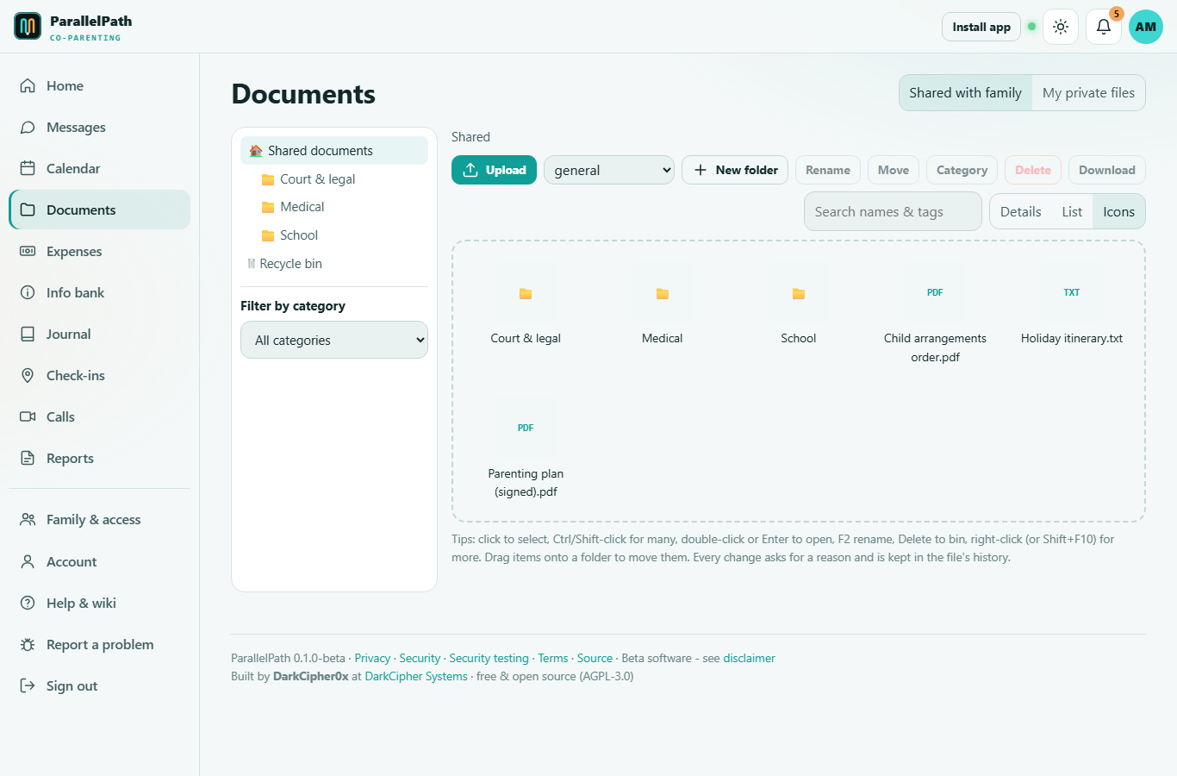
Task: Select Icons view mode
Action: tap(1118, 211)
